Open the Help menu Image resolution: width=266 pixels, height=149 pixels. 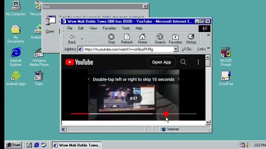[x=139, y=28]
